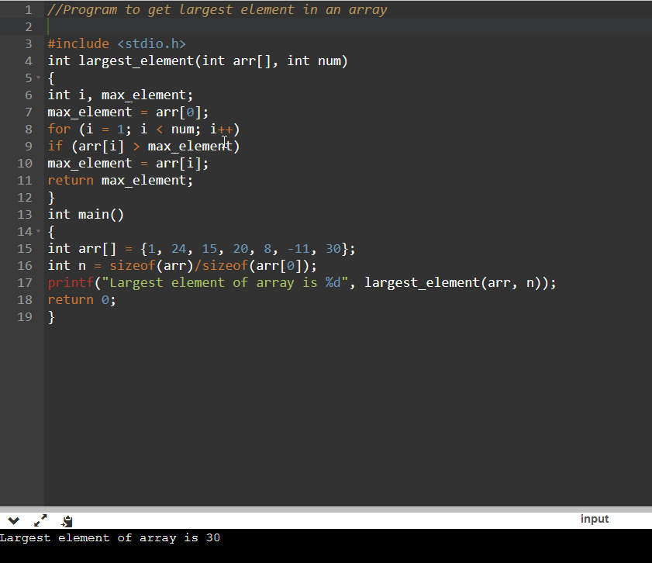Click the console output 'Largest element of array is 30'

110,537
